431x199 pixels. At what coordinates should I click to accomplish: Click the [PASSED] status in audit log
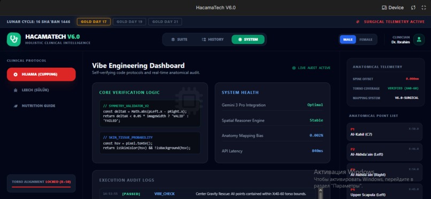(131, 194)
